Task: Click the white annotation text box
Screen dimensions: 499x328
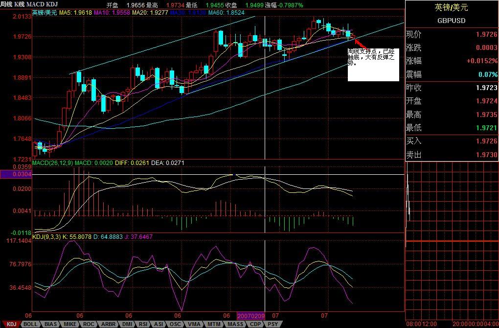Action: click(373, 65)
